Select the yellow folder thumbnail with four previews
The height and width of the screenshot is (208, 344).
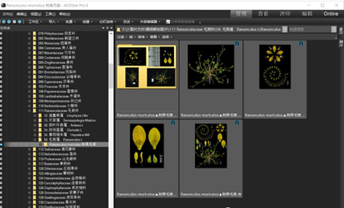click(x=147, y=67)
